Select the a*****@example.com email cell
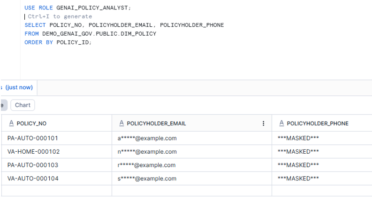 [x=147, y=138]
